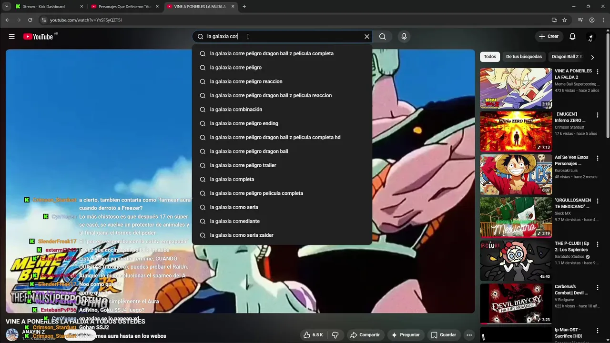The image size is (610, 343).
Task: Open a new browser tab
Action: [244, 7]
